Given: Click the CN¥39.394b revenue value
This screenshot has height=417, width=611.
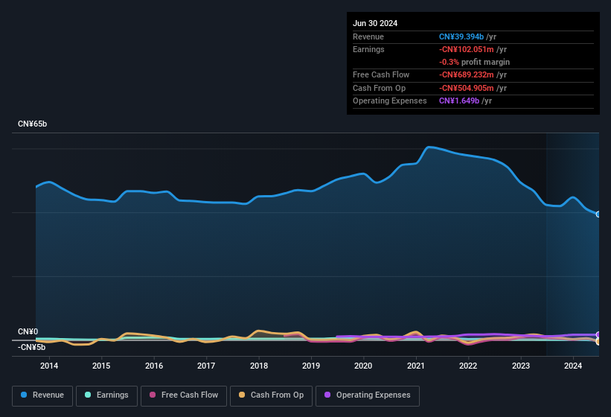Looking at the screenshot, I should (x=461, y=36).
